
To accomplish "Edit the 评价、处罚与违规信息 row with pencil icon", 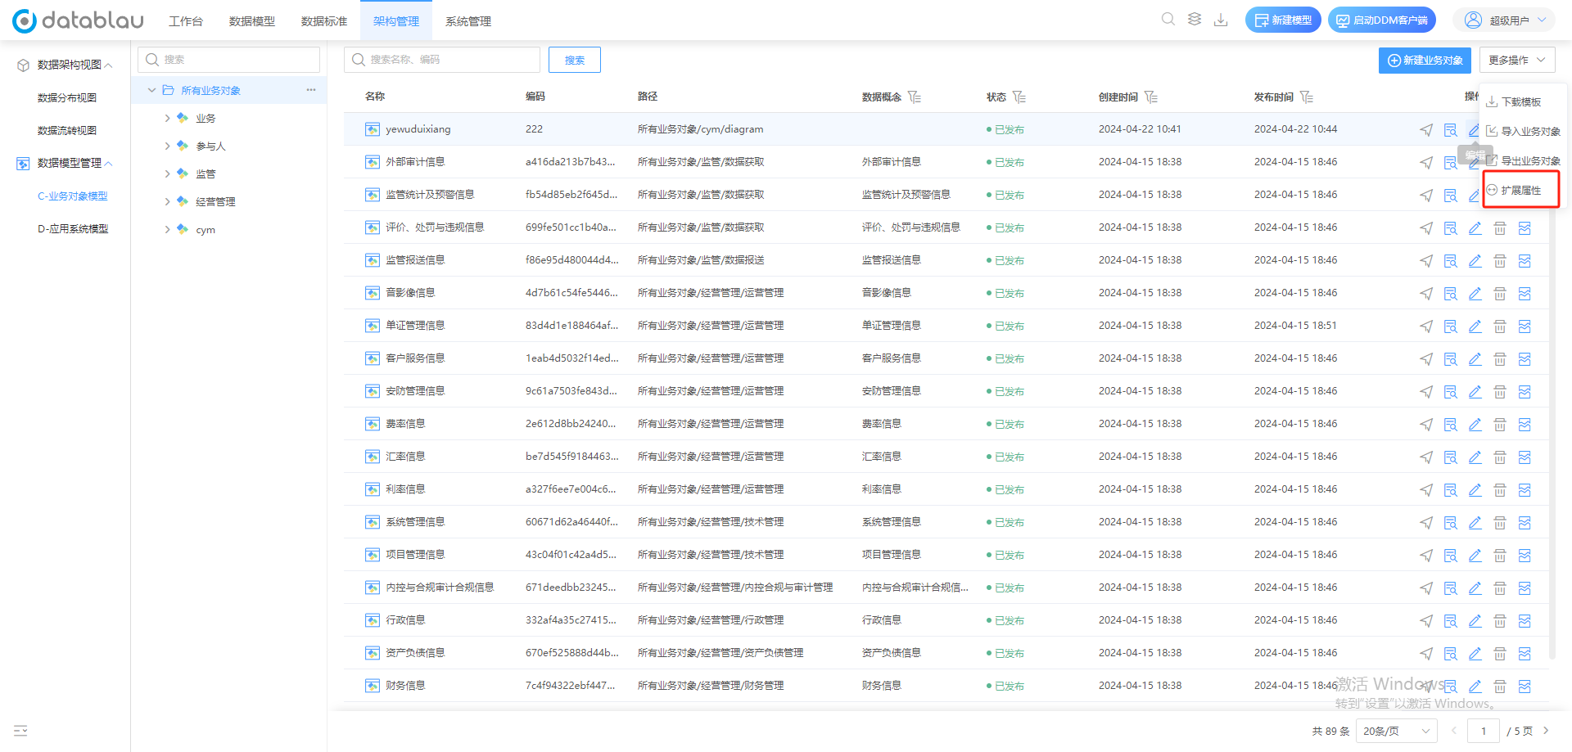I will pyautogui.click(x=1475, y=228).
